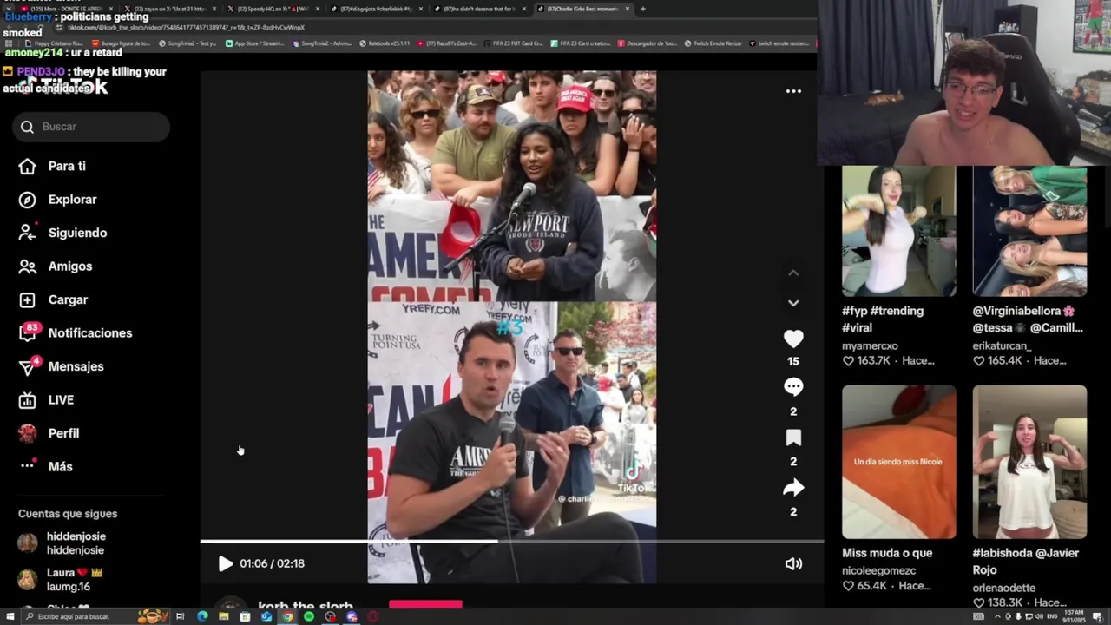Open the App Store / Streaml... bookmark

[254, 43]
